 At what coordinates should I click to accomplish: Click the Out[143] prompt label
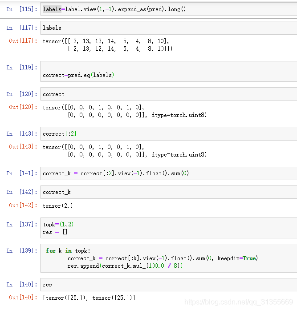coord(23,146)
